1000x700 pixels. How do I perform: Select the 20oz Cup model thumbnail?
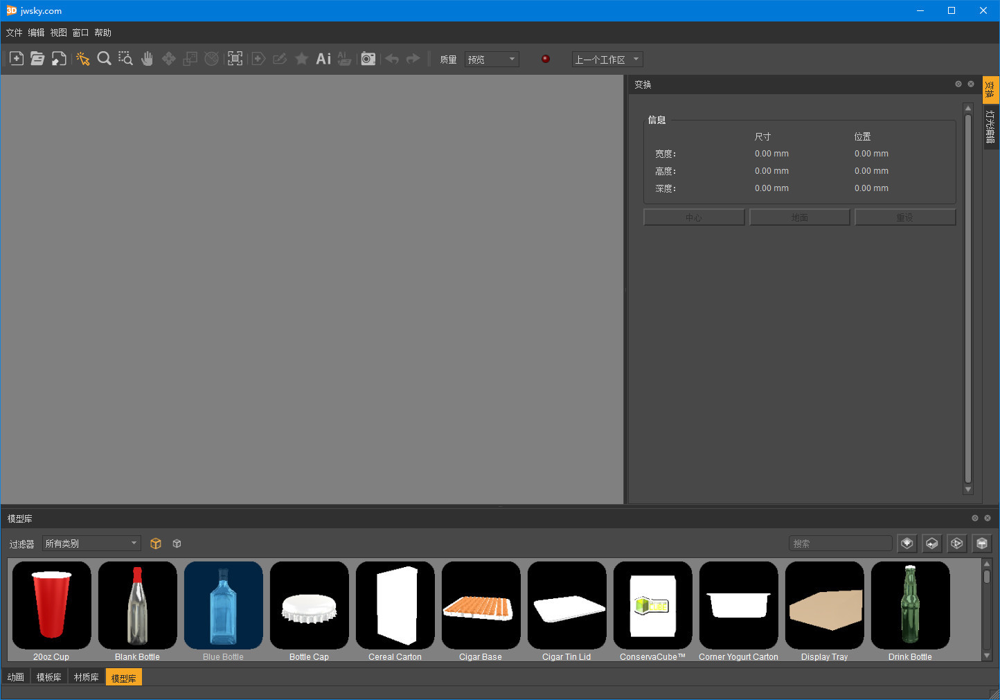(x=51, y=606)
